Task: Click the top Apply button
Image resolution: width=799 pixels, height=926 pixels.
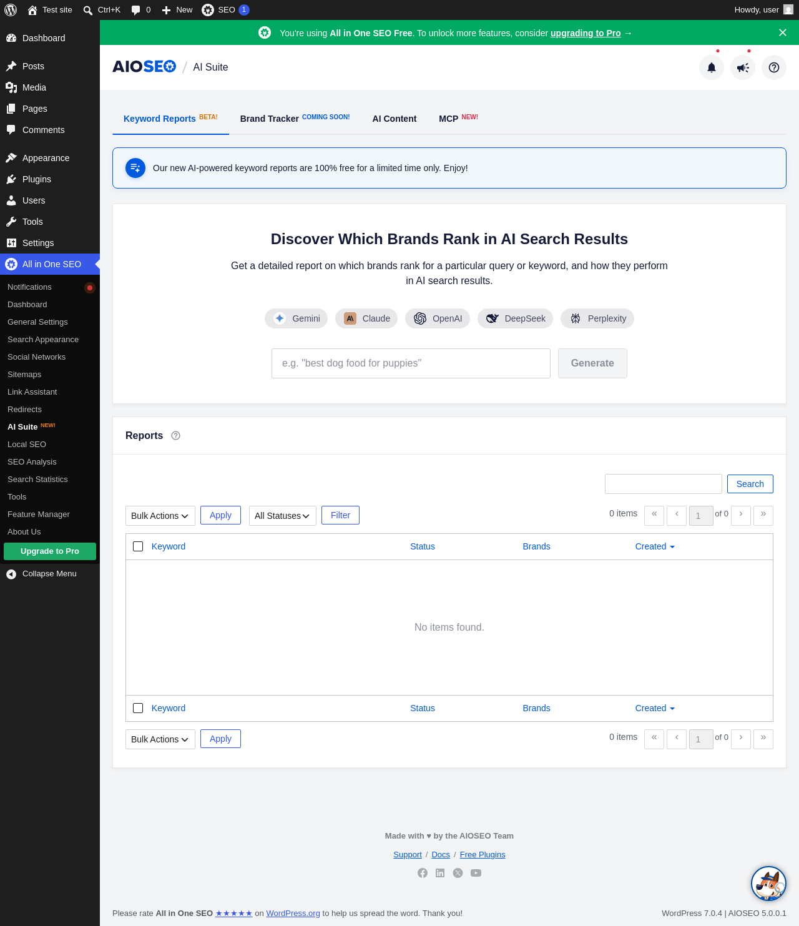Action: click(220, 515)
